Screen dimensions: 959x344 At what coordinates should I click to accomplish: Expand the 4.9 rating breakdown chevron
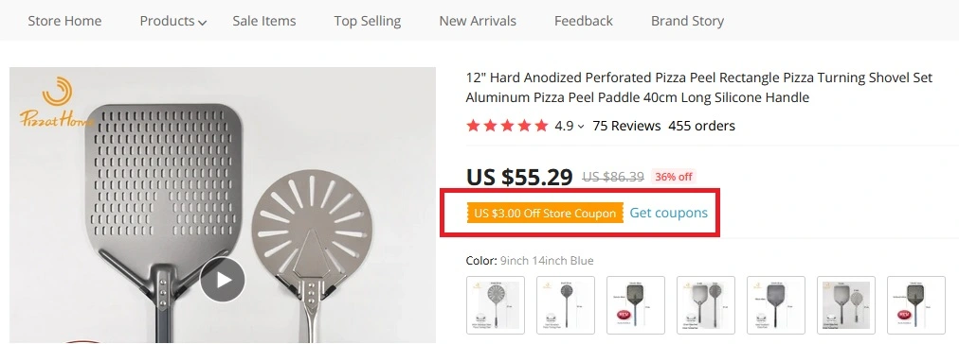(580, 127)
